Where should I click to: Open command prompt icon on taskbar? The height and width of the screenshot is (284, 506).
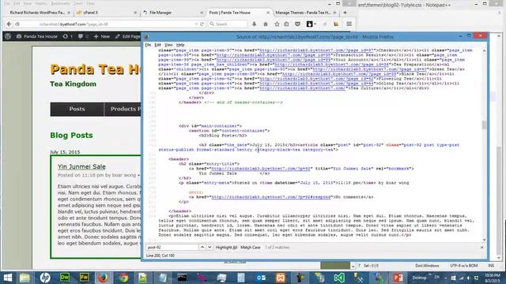pyautogui.click(x=182, y=278)
